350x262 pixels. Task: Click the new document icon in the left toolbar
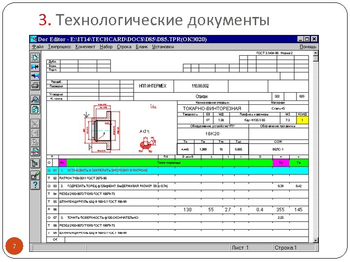point(35,58)
